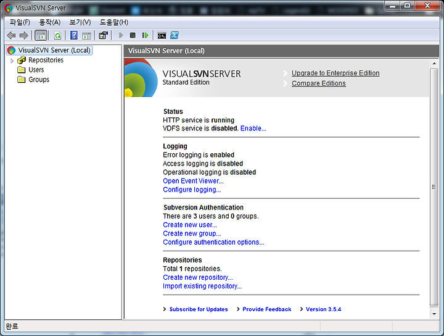Click Configure authentication options... link
Image resolution: width=444 pixels, height=336 pixels.
(x=213, y=242)
